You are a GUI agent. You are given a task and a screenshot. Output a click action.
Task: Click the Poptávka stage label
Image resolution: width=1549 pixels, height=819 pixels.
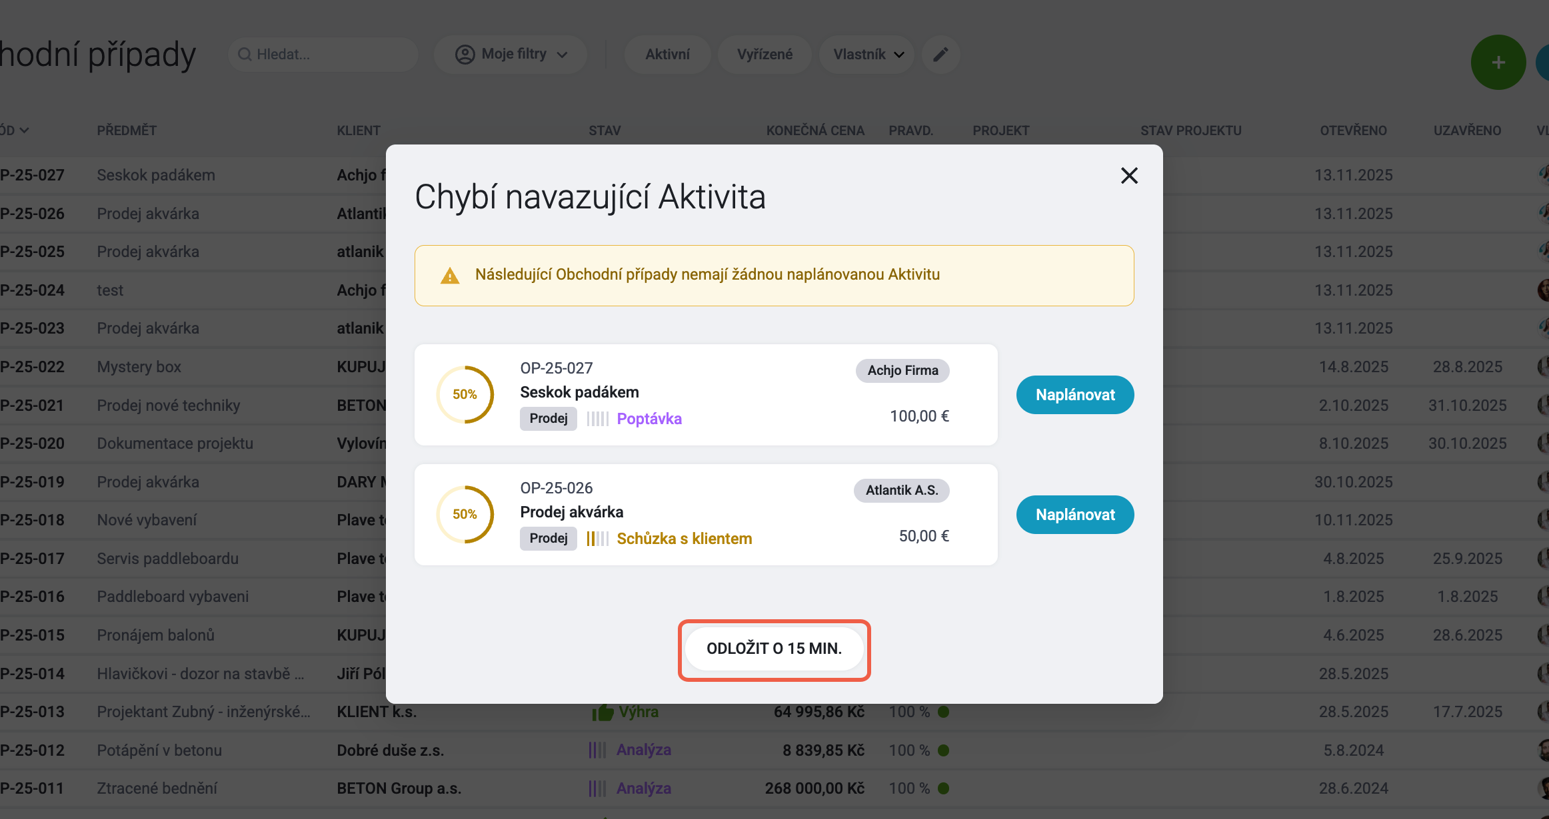click(x=649, y=419)
